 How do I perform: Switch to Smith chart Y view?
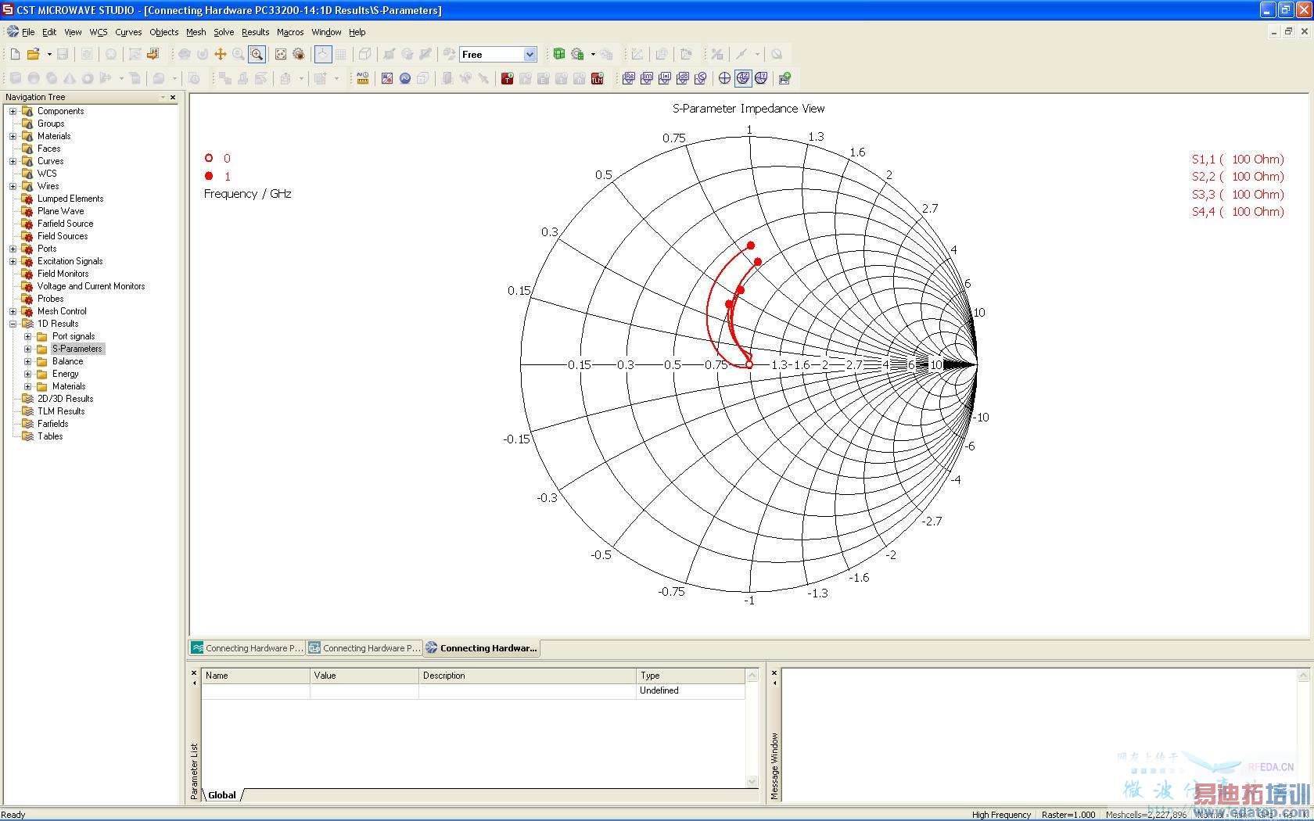760,78
